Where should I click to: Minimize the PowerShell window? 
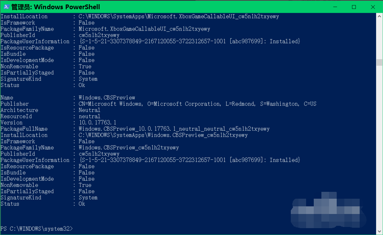(335, 7)
